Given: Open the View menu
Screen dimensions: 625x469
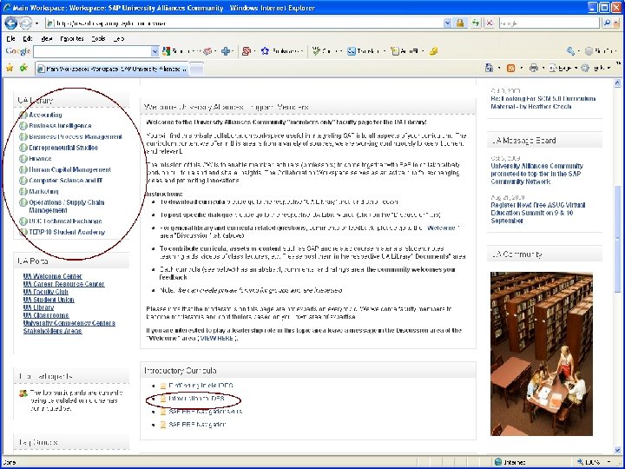Looking at the screenshot, I should (47, 39).
